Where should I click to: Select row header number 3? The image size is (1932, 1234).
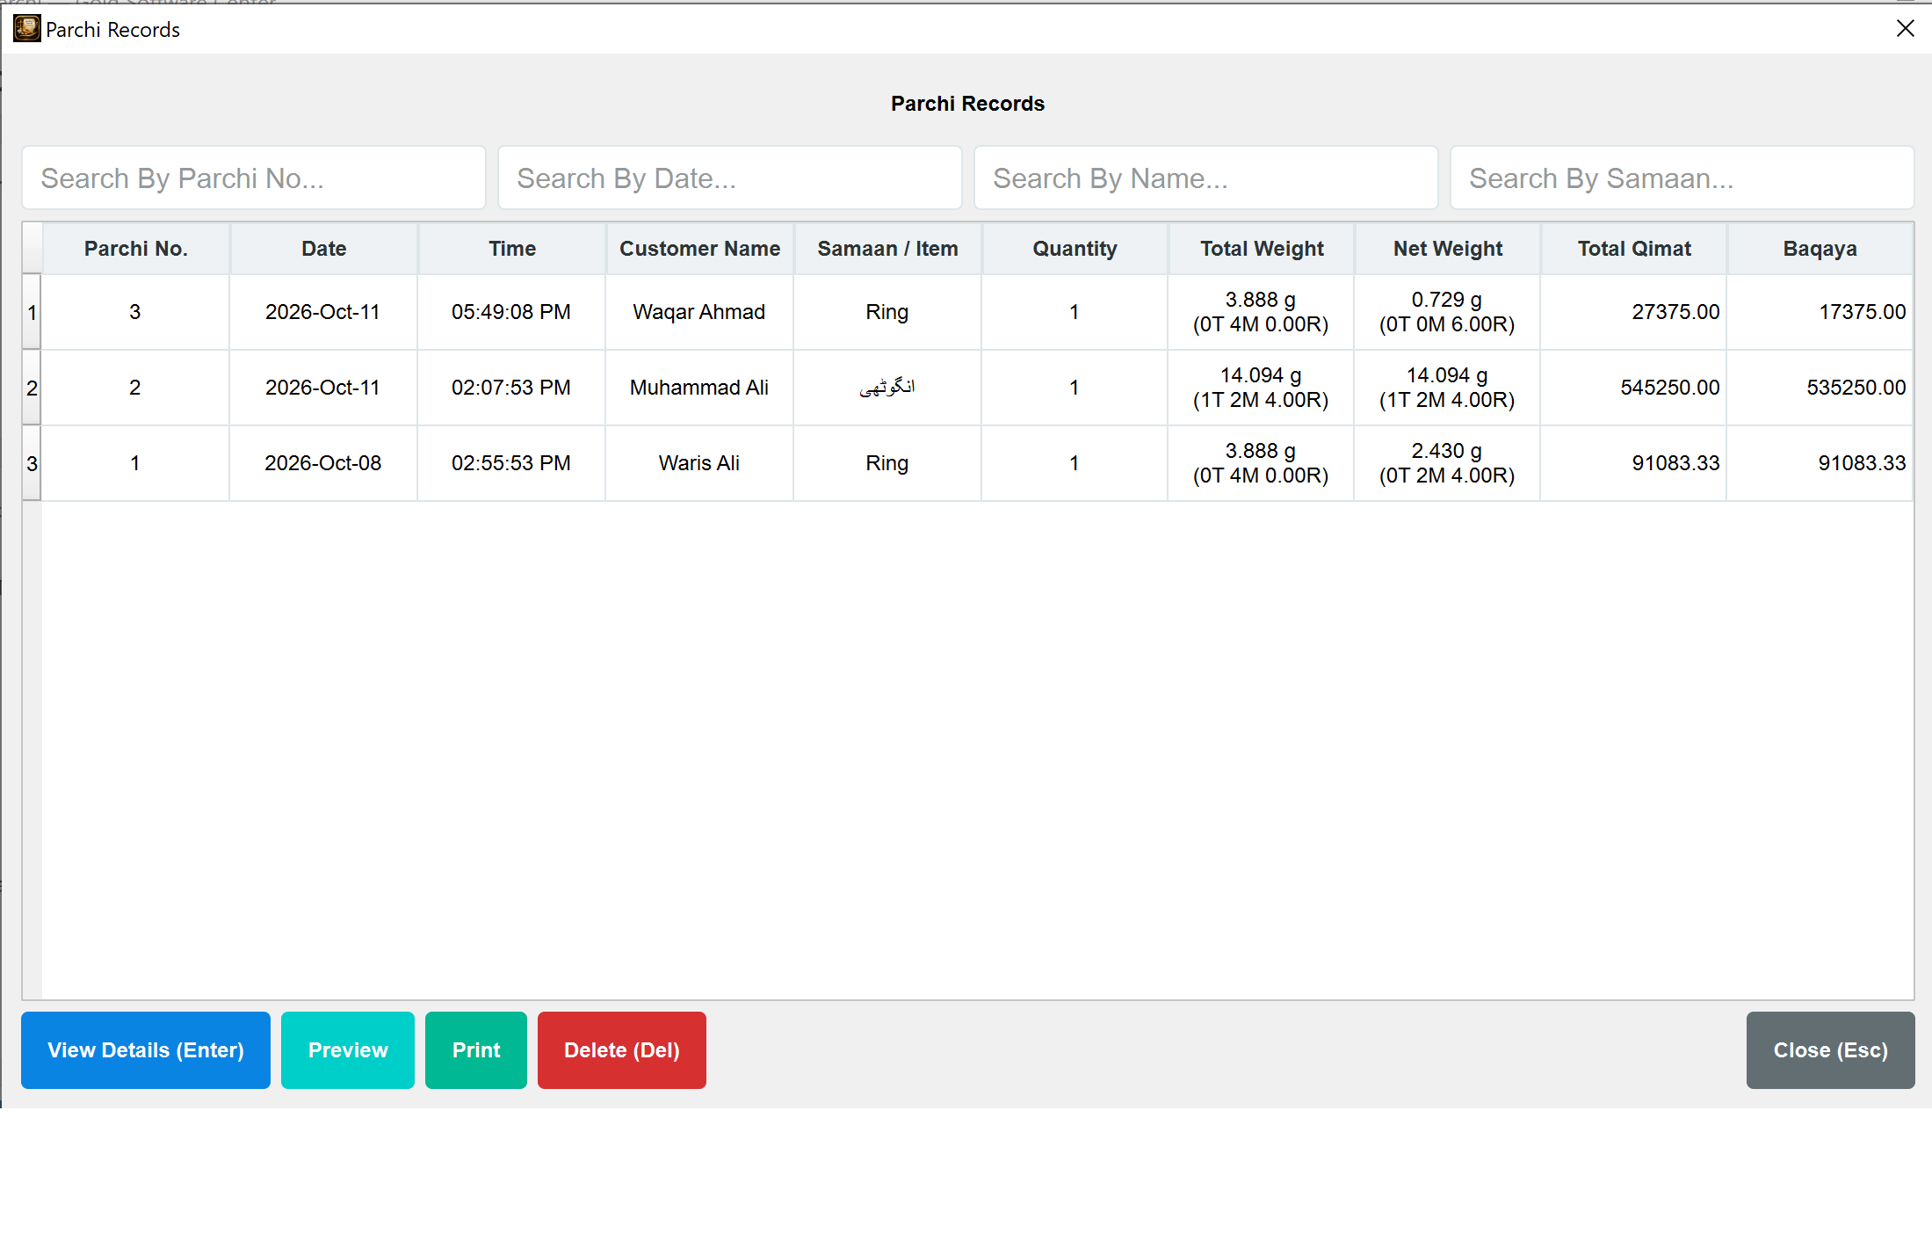33,463
